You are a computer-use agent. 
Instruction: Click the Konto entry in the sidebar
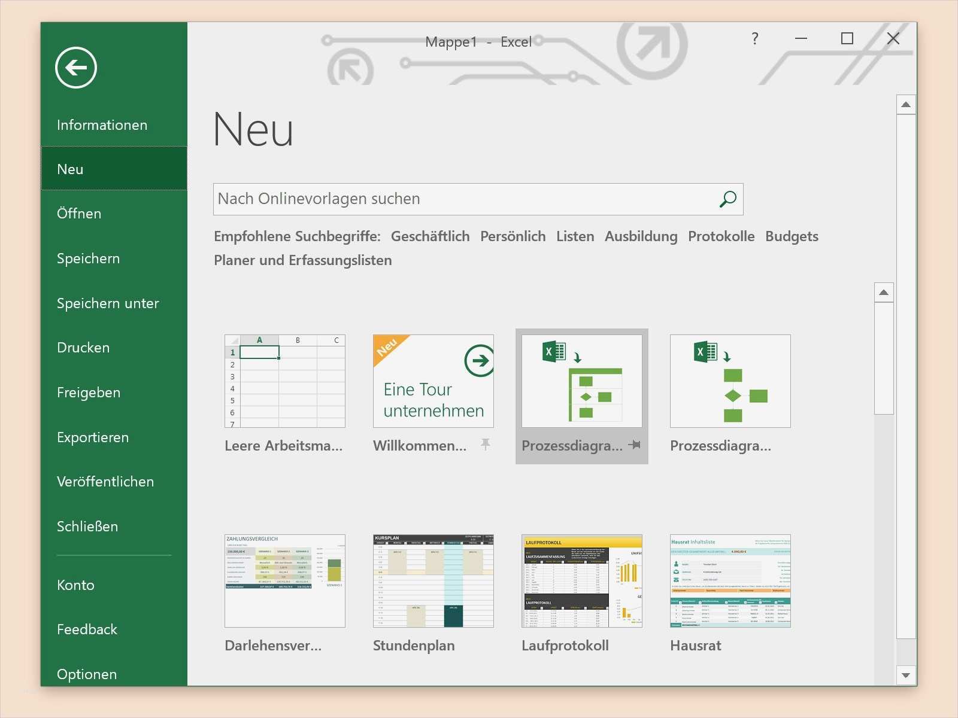tap(75, 585)
